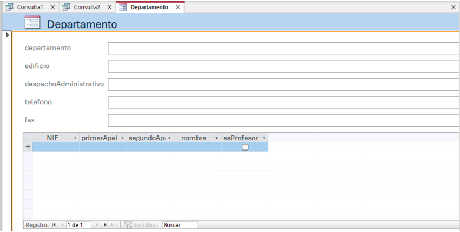The height and width of the screenshot is (232, 460).
Task: Go to last record in subform navigator
Action: [106, 224]
